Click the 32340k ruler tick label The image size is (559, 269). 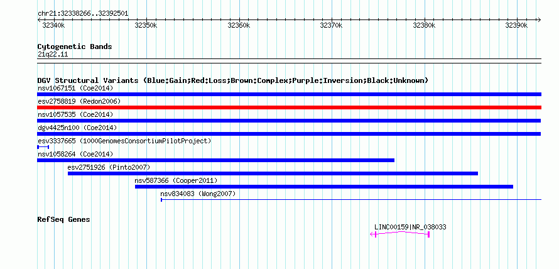[53, 25]
